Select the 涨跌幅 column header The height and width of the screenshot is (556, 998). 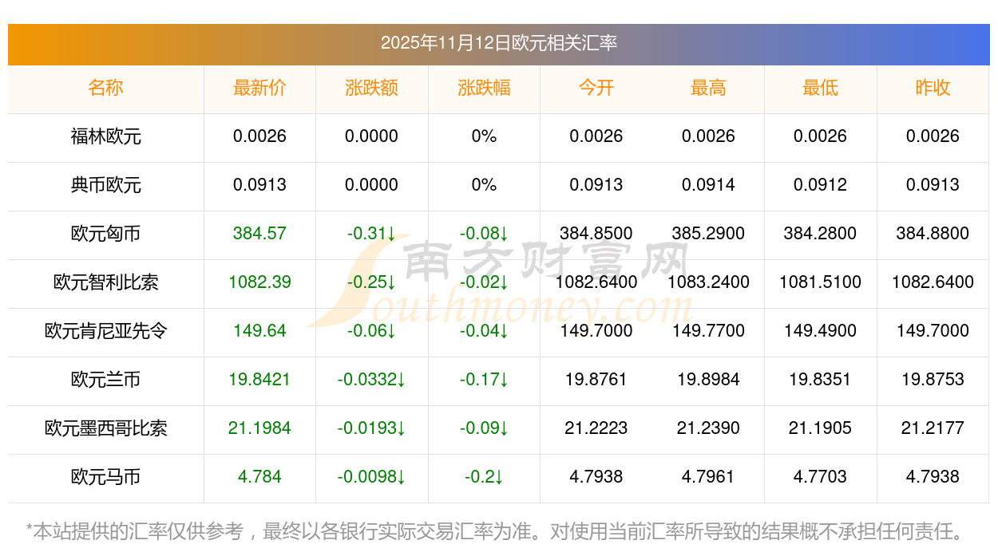[484, 88]
